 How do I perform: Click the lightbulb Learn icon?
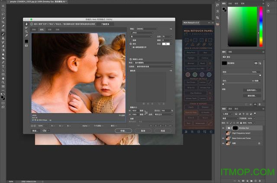tap(268, 5)
